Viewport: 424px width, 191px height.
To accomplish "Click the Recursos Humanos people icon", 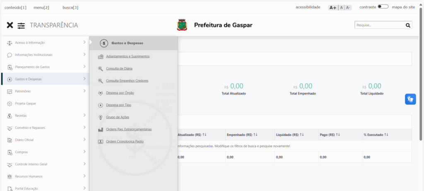I will (10, 176).
